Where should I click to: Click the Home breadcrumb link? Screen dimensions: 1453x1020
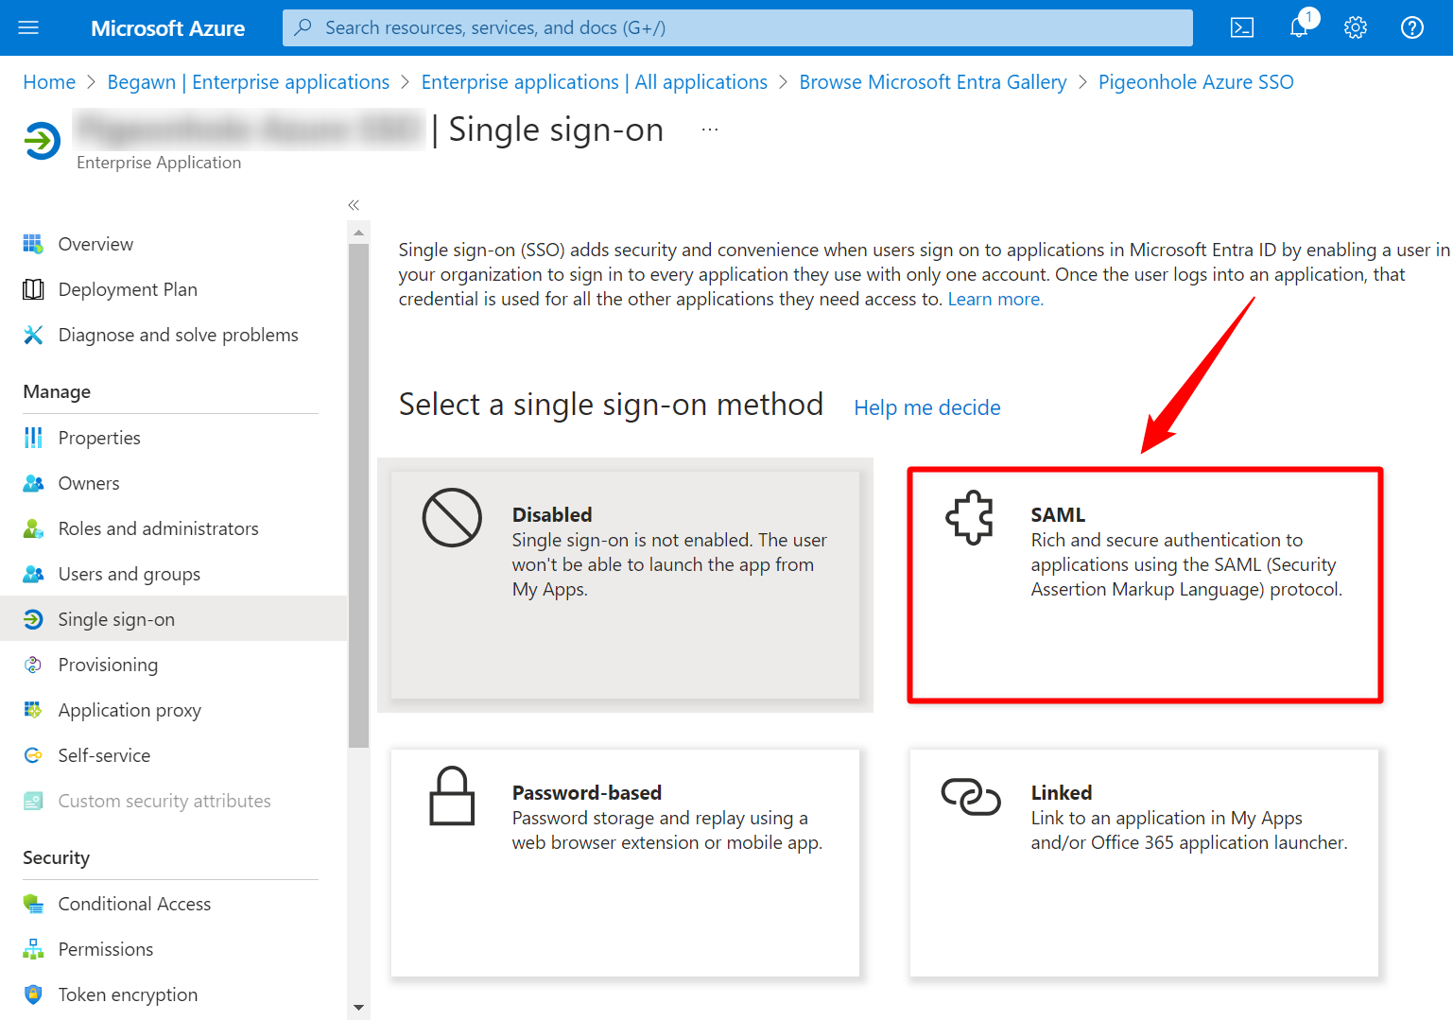pyautogui.click(x=49, y=82)
